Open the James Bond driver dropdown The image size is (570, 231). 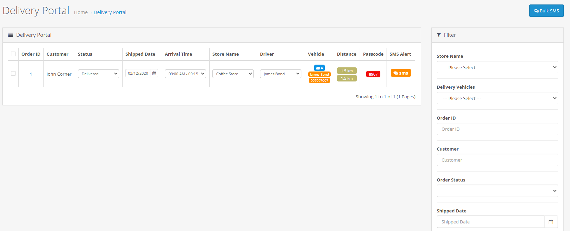click(281, 74)
